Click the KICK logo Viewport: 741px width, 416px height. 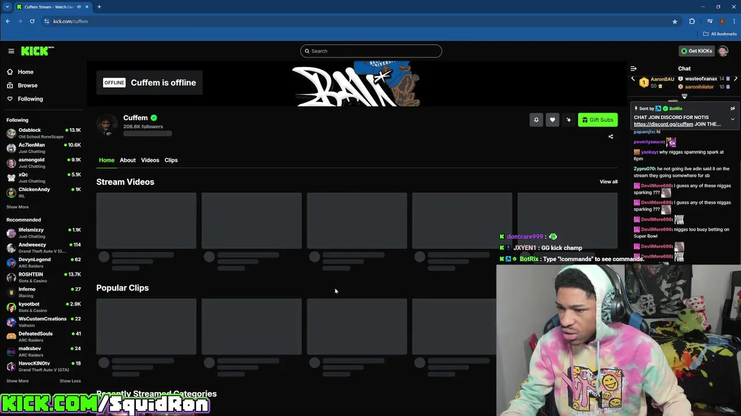click(37, 51)
